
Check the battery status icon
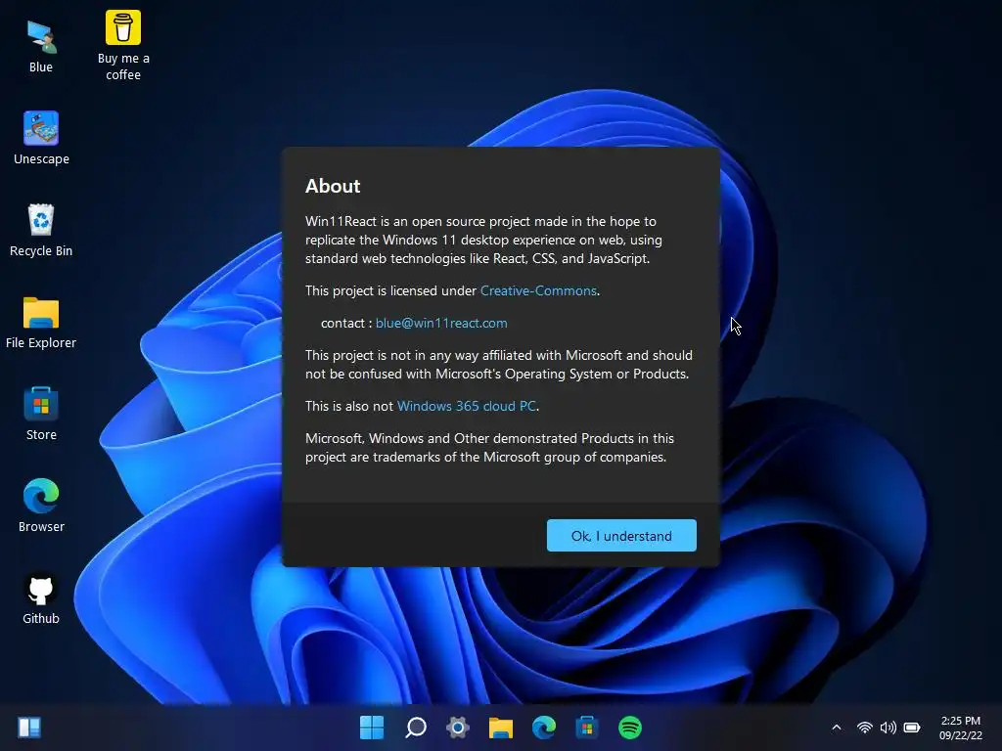pos(912,728)
